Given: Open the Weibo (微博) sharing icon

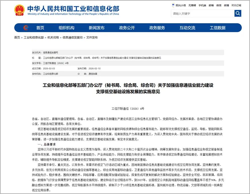Looking at the screenshot, I should (226, 5).
